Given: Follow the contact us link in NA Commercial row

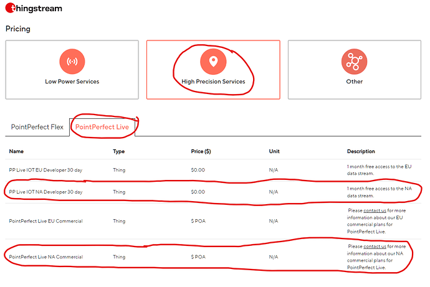Looking at the screenshot, I should click(x=375, y=247).
